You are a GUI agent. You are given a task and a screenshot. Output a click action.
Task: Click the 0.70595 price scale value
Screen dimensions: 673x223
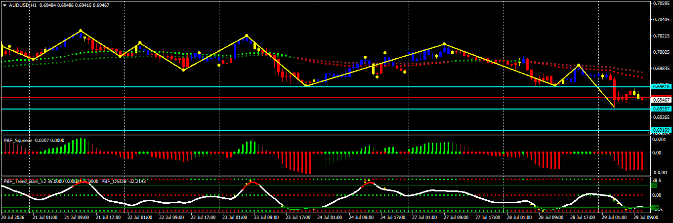click(662, 3)
